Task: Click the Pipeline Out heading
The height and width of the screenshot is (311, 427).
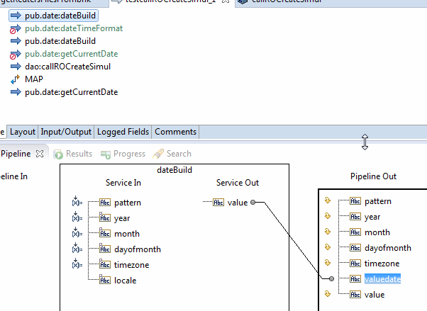Action: 373,176
